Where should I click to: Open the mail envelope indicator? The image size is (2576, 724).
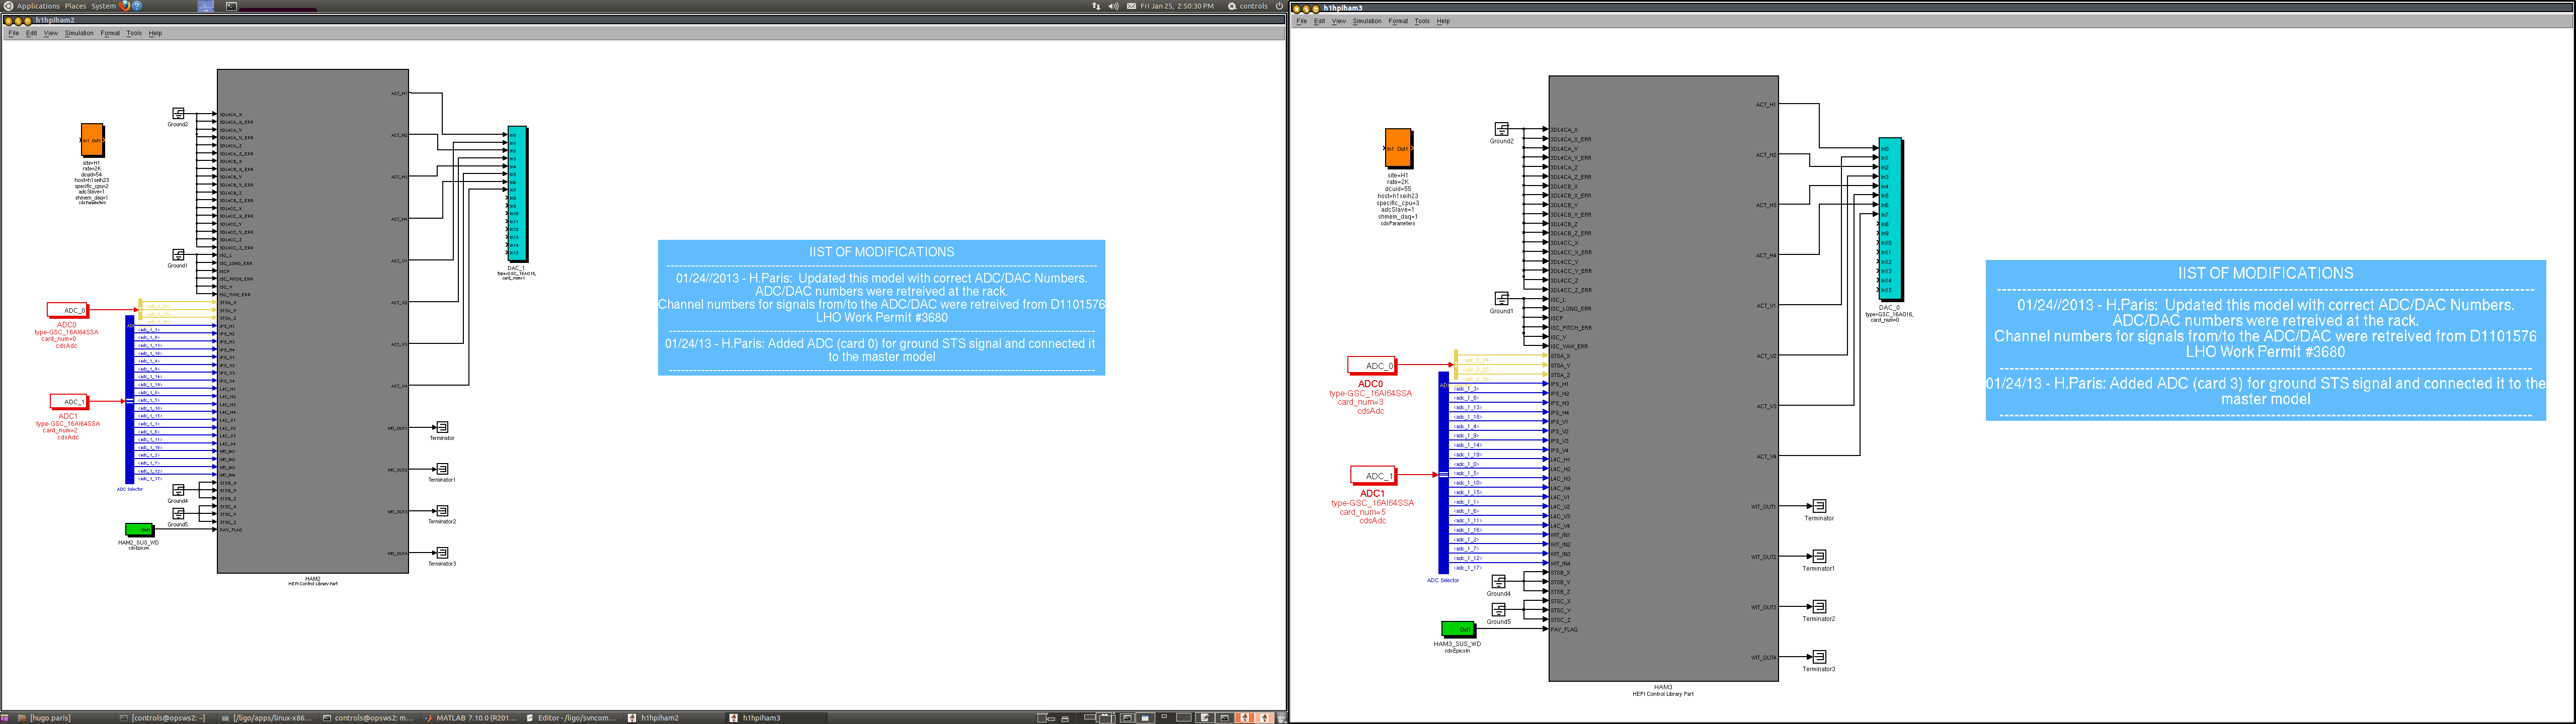pyautogui.click(x=1131, y=6)
